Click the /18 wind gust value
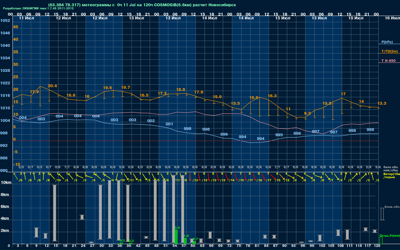 pyautogui.click(x=259, y=180)
